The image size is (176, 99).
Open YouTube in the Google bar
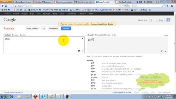46,14
